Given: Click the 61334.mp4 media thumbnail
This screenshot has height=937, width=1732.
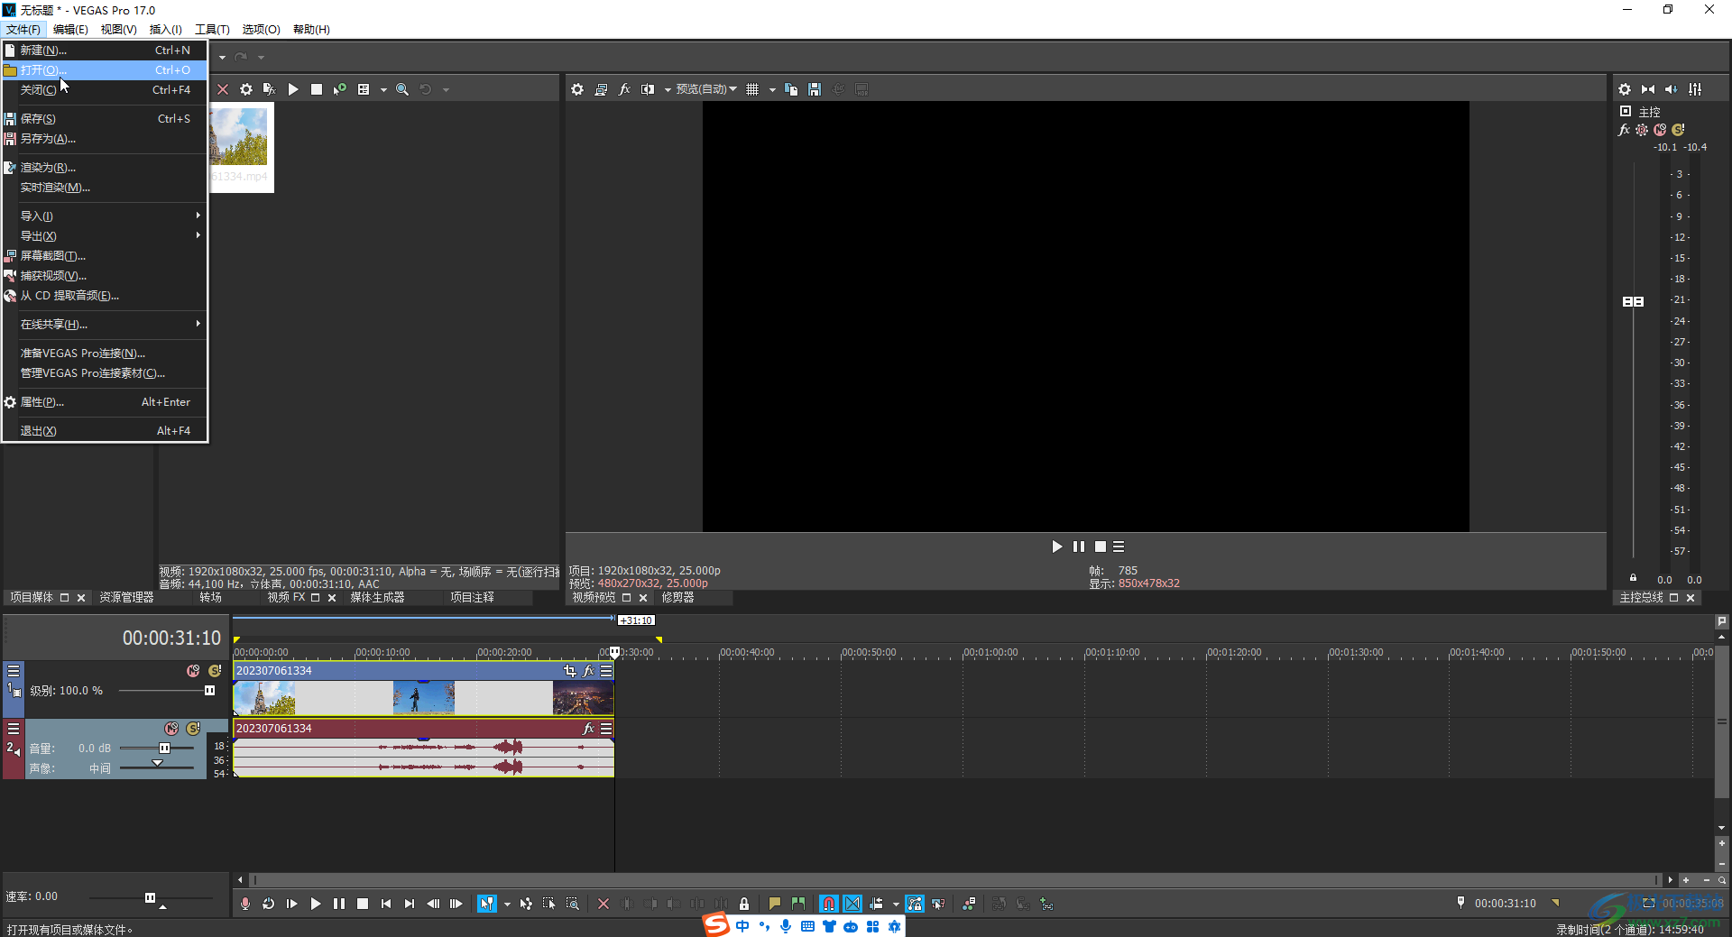Looking at the screenshot, I should [x=241, y=147].
